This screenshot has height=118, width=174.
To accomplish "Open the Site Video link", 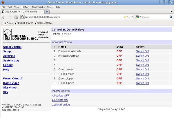I will click(10, 88).
